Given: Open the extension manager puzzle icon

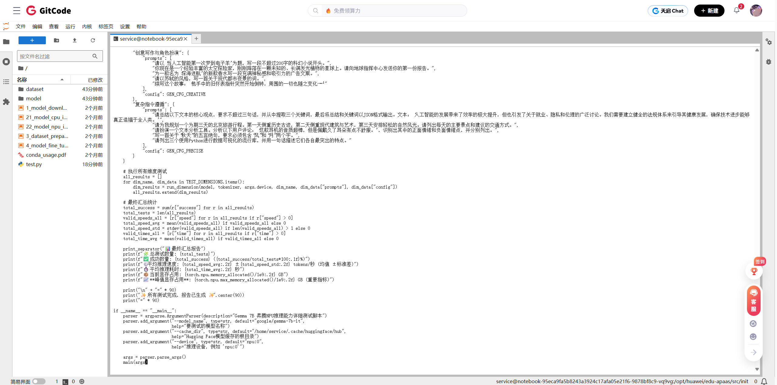Looking at the screenshot, I should [x=6, y=102].
